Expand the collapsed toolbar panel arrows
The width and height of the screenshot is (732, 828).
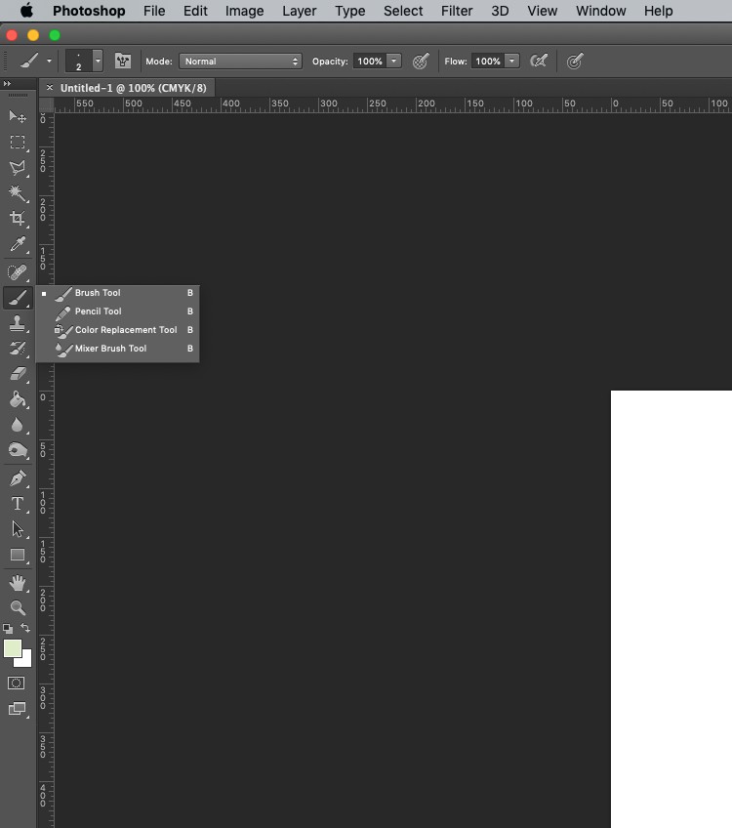[7, 83]
